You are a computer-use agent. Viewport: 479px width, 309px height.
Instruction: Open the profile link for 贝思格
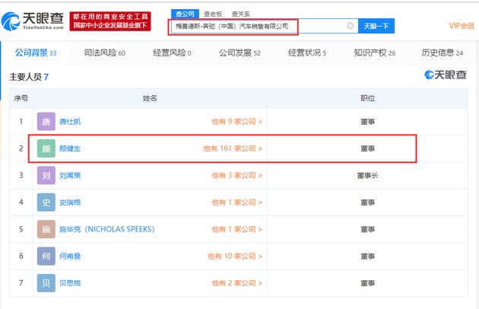click(70, 283)
